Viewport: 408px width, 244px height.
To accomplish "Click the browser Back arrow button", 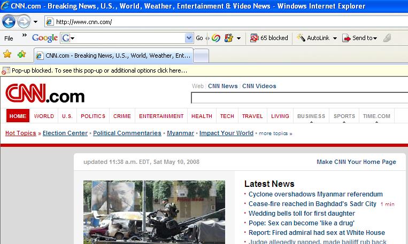I will tap(9, 22).
